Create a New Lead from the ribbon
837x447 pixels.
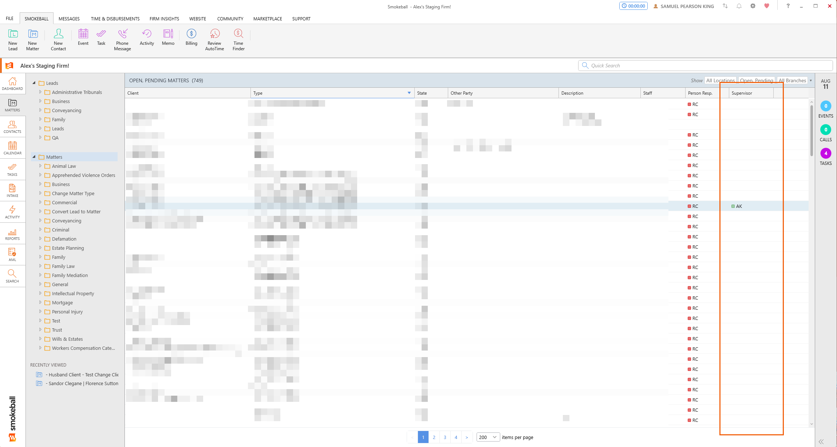pyautogui.click(x=13, y=40)
